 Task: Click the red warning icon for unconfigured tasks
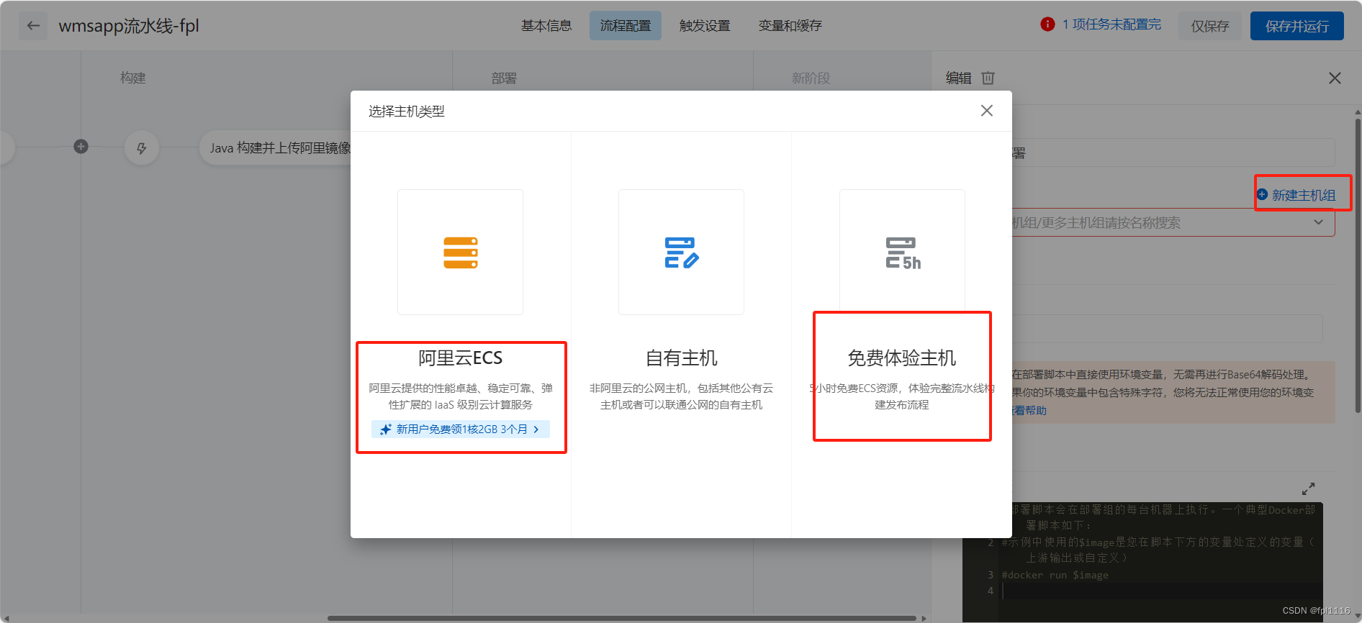1047,24
